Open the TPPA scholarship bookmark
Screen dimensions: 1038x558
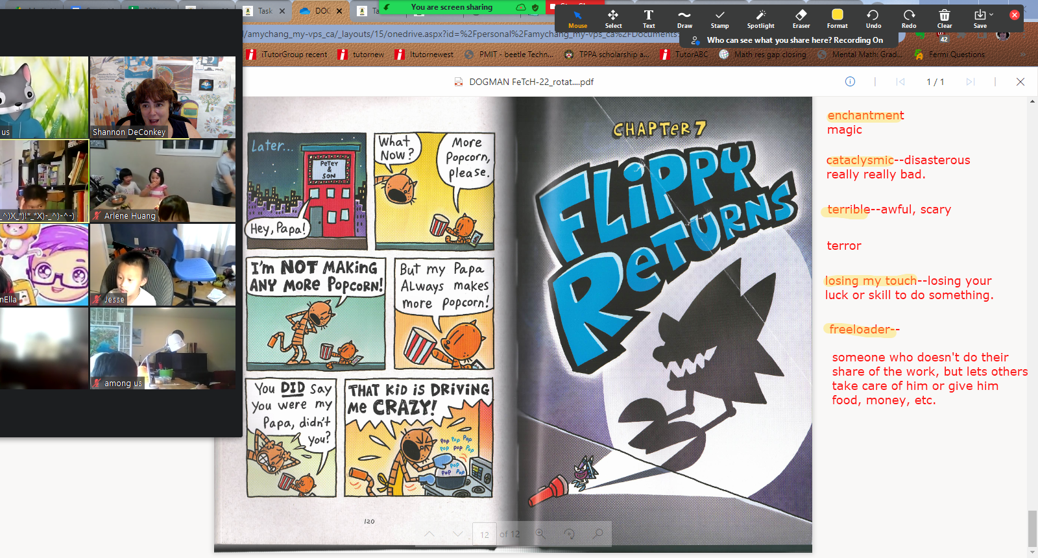click(x=607, y=55)
